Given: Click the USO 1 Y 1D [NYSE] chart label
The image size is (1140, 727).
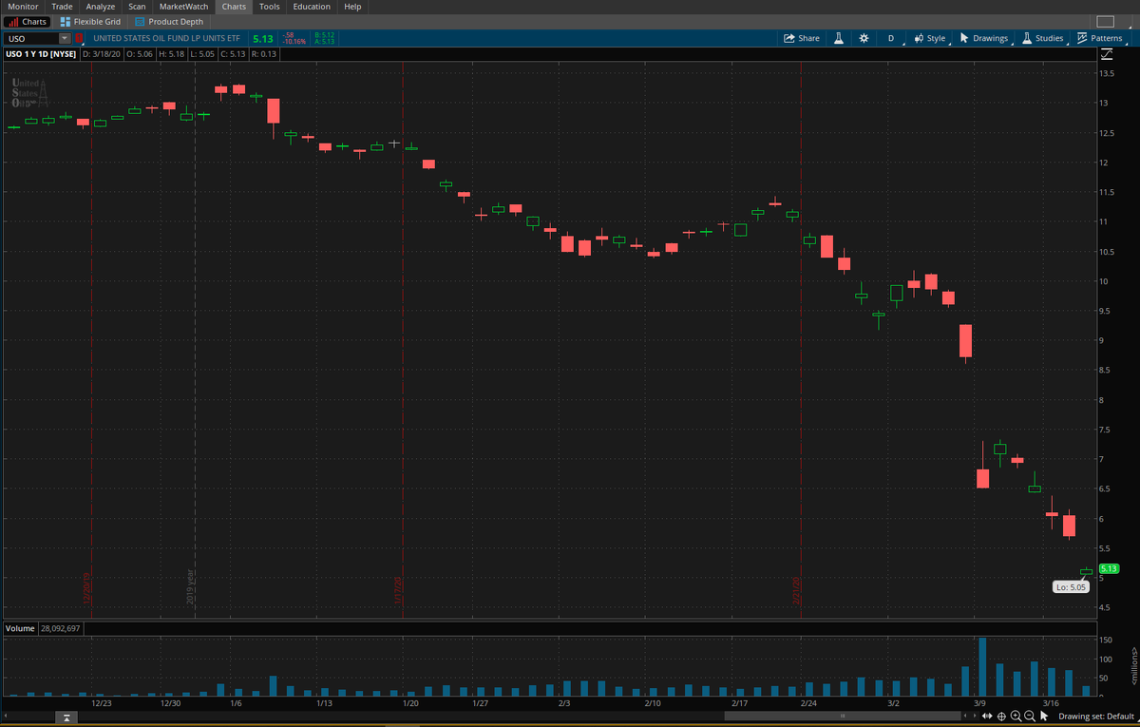Looking at the screenshot, I should pos(41,54).
